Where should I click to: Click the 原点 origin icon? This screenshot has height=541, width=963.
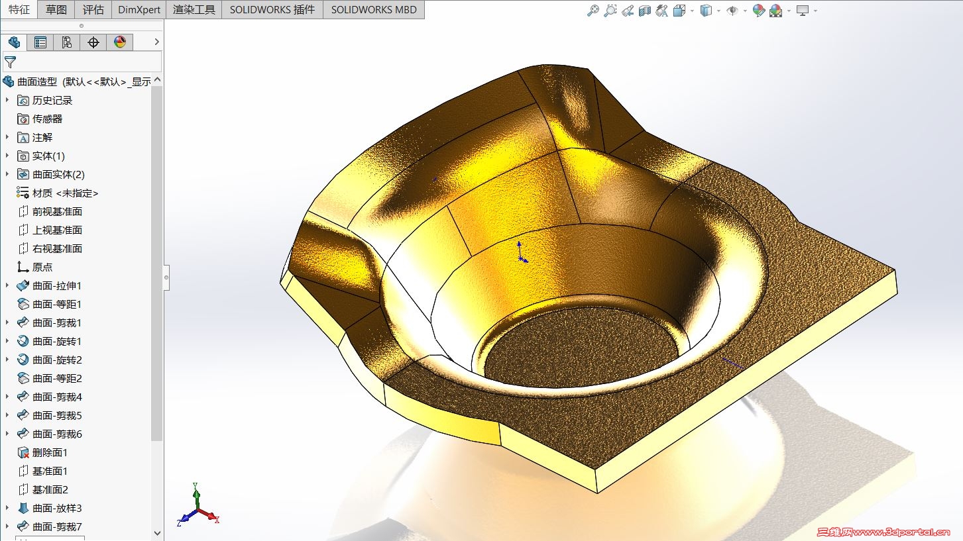click(23, 267)
